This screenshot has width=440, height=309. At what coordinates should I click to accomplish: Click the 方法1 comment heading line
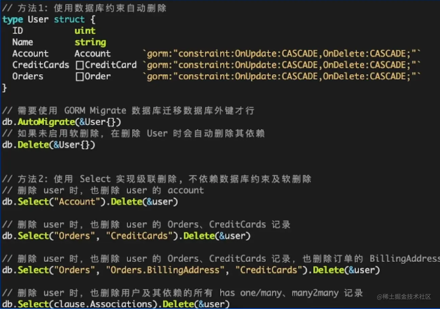(84, 8)
